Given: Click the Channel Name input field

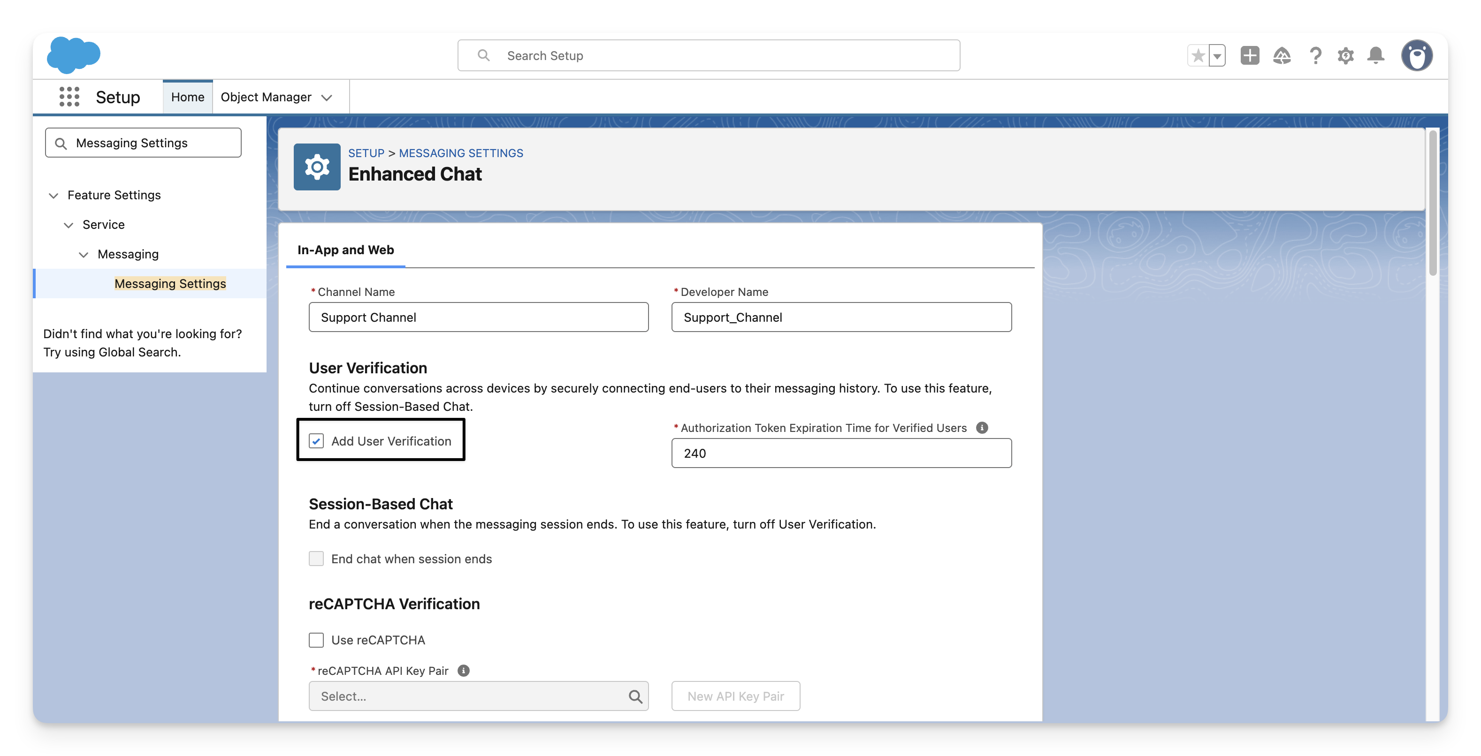Looking at the screenshot, I should click(x=478, y=317).
